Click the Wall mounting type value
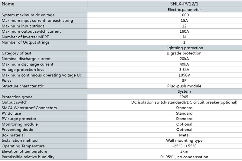This screenshot has height=161, width=242. pyautogui.click(x=184, y=140)
